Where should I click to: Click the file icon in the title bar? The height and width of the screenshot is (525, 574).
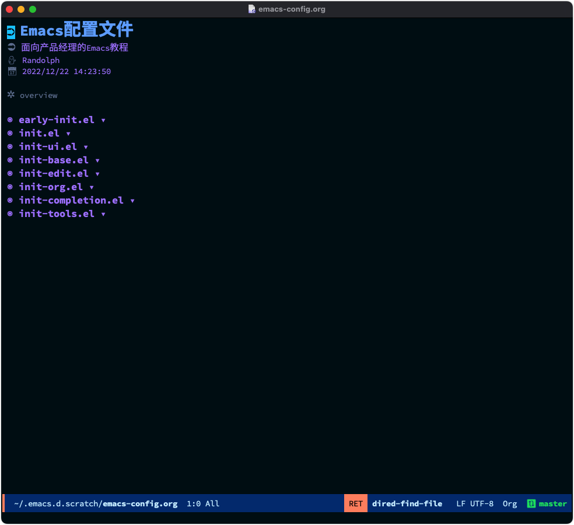click(252, 9)
